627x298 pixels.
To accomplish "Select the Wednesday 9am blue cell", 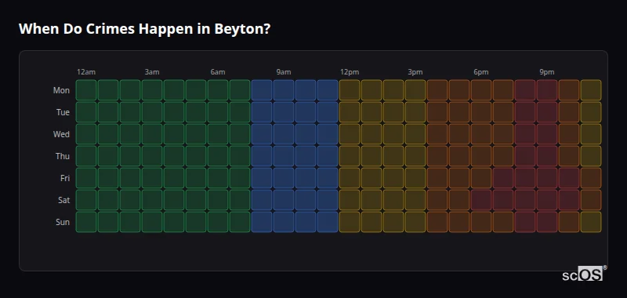I will tap(284, 134).
